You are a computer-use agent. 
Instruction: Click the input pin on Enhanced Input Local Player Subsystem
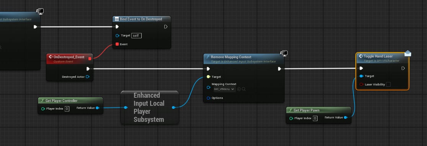126,108
